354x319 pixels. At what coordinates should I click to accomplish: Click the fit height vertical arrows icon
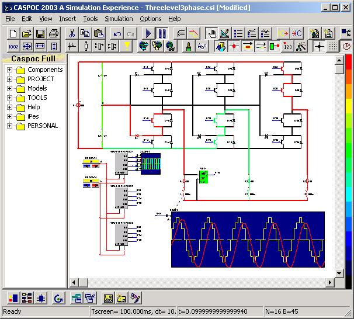[54, 47]
